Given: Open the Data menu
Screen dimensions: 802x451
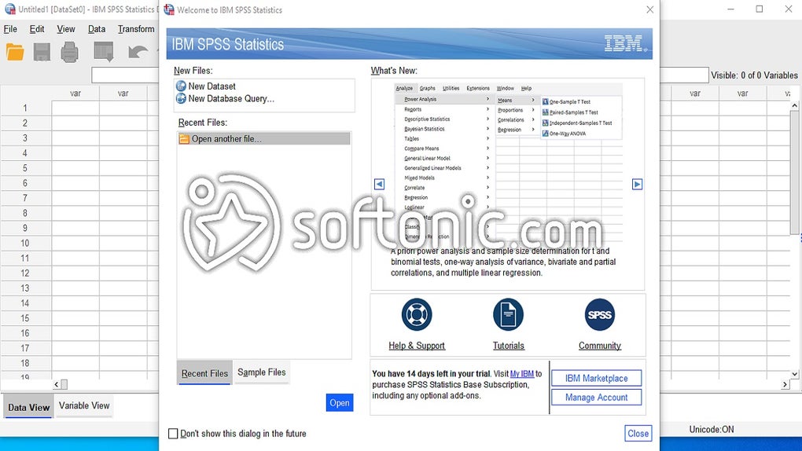Looking at the screenshot, I should (97, 29).
